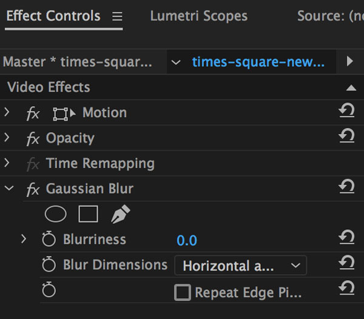The height and width of the screenshot is (319, 364).
Task: Open the Effect Controls panel menu
Action: click(117, 16)
